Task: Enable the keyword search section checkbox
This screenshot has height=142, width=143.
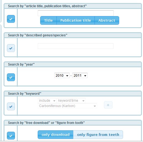Action: tap(11, 106)
